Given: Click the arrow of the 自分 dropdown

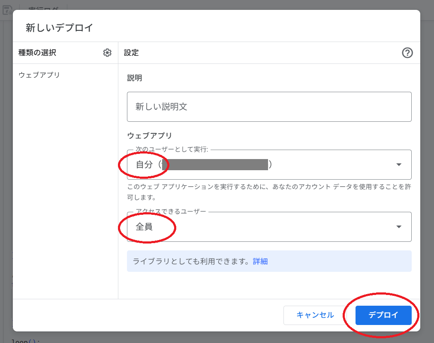Looking at the screenshot, I should pyautogui.click(x=398, y=165).
